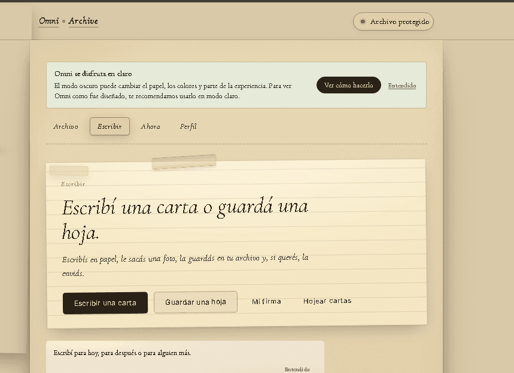The image size is (514, 373).
Task: Click the paragraph starting 'Escribís en papel'
Action: [x=185, y=265]
